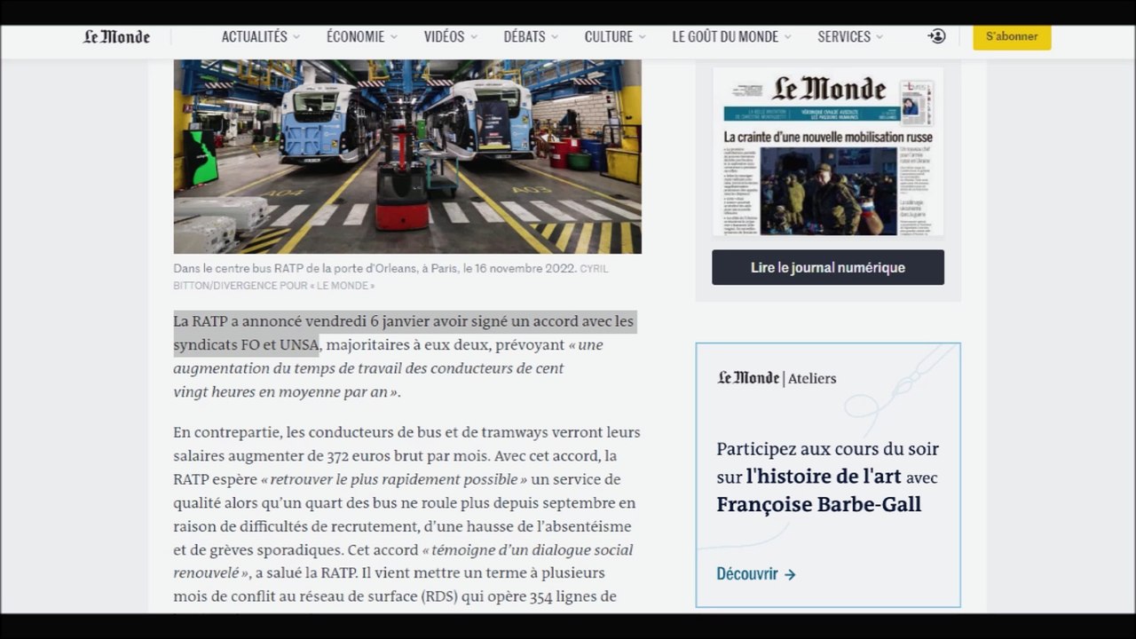
Task: Expand the Actualités chevron
Action: click(296, 37)
